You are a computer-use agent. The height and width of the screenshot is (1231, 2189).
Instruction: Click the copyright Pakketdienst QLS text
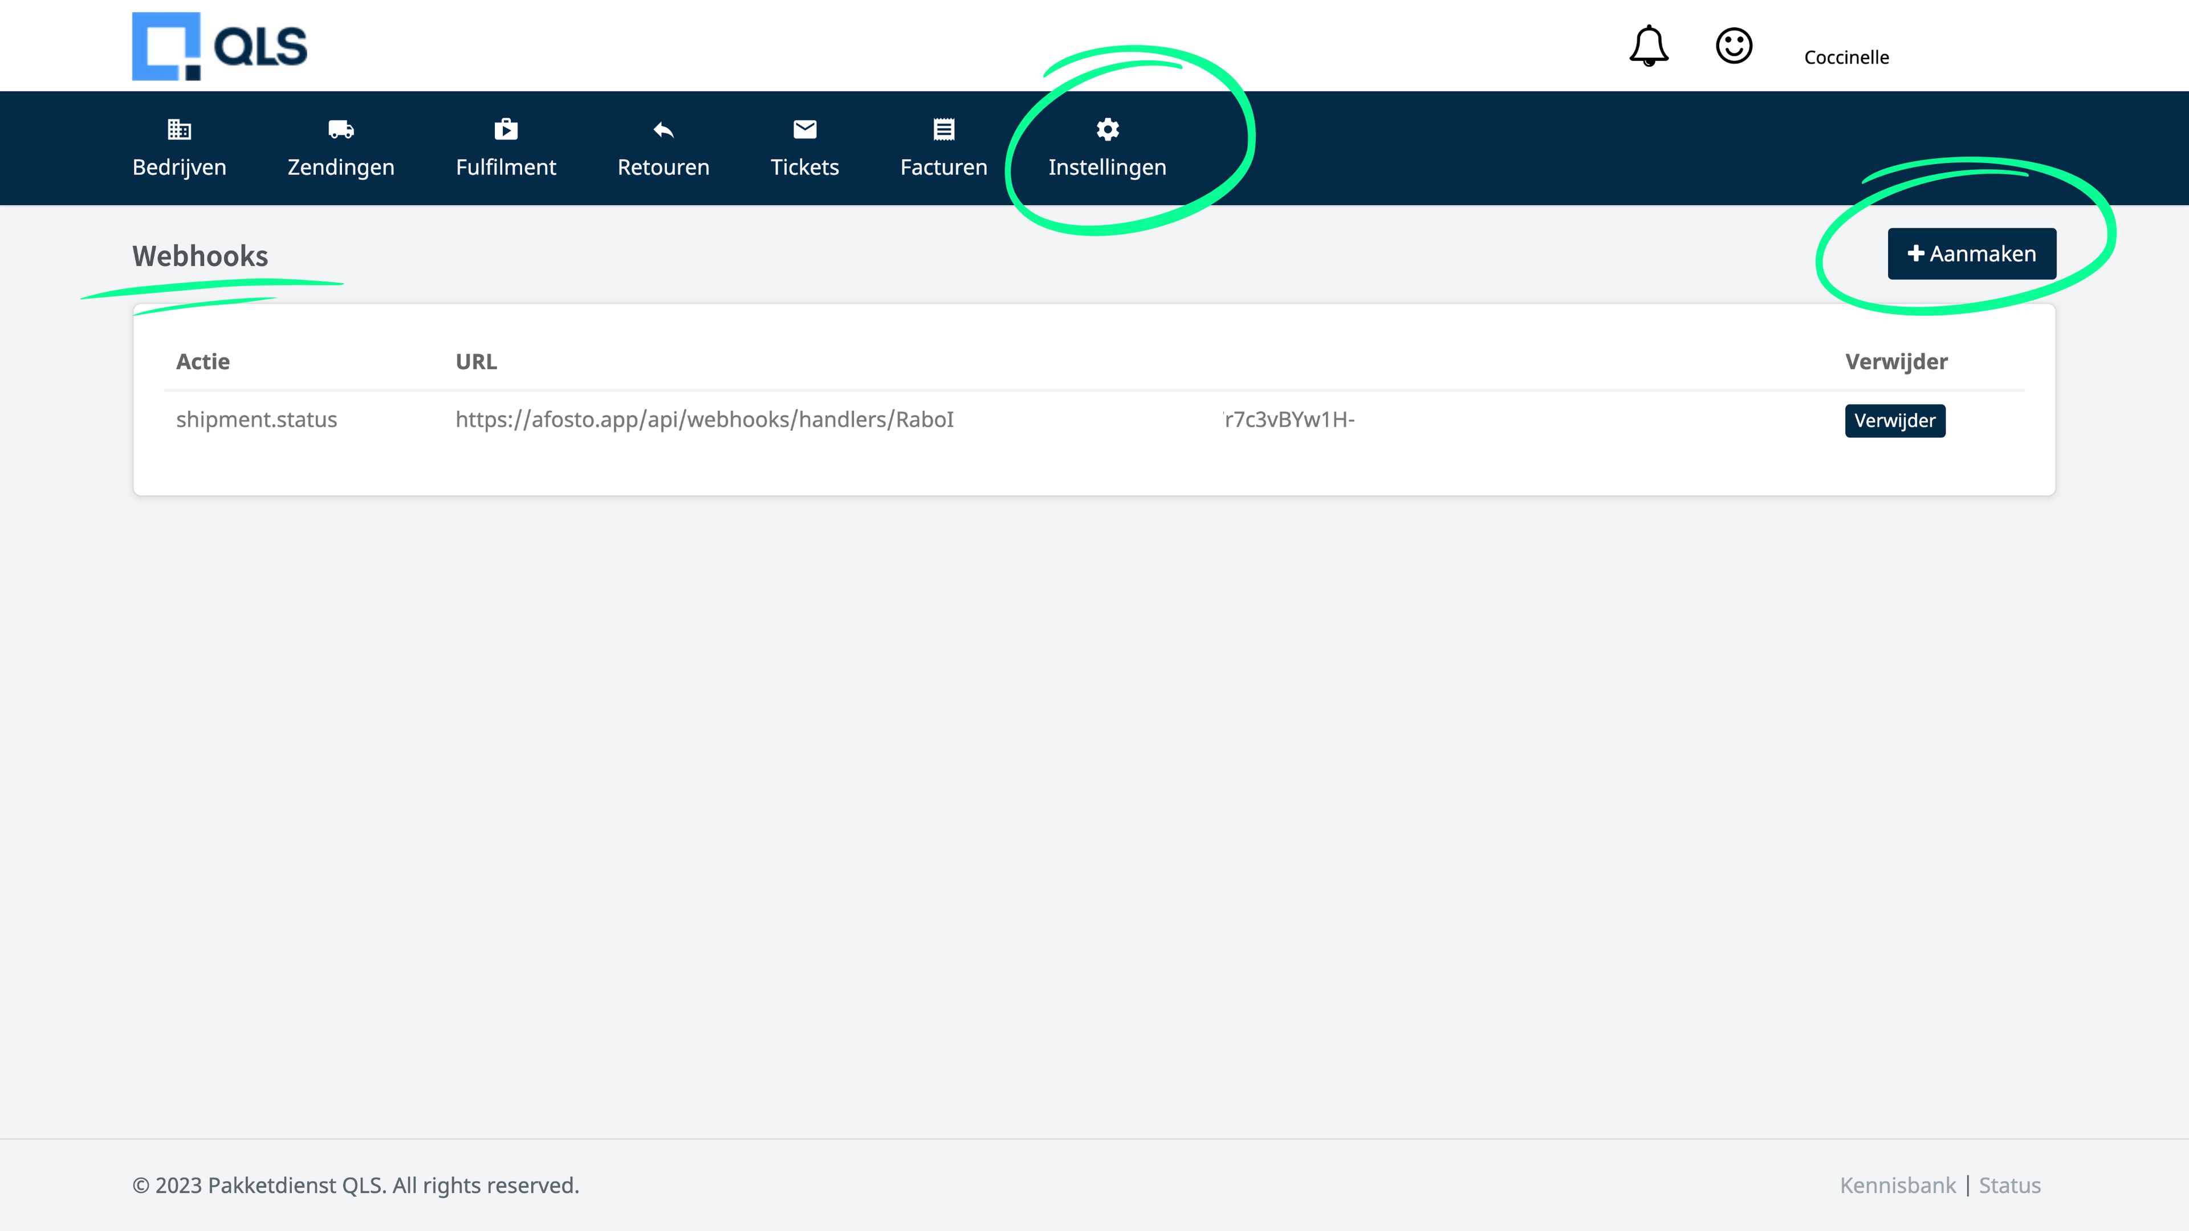[356, 1185]
